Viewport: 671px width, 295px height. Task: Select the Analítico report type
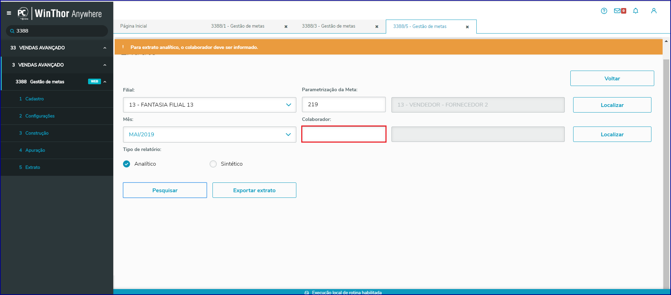127,164
